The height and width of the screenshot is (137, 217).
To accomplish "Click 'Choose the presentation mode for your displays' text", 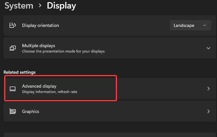I will click(x=63, y=51).
